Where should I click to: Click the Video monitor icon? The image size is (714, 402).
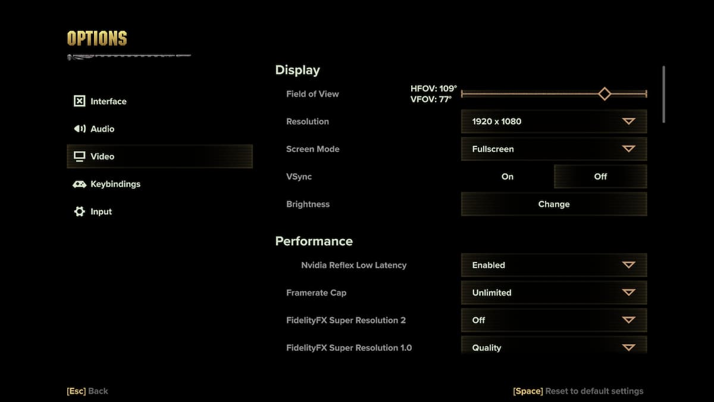79,157
